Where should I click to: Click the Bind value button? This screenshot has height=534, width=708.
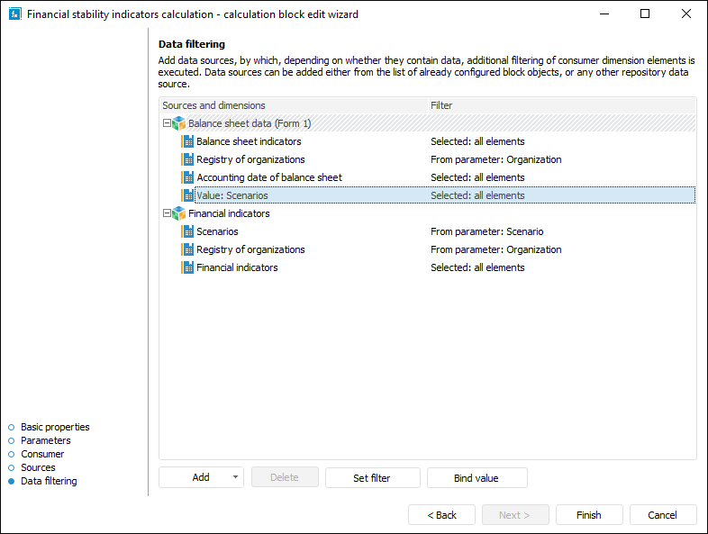pyautogui.click(x=477, y=478)
